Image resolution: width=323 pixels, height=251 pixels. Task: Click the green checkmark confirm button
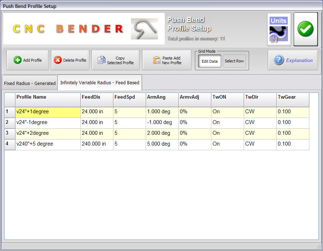(x=305, y=29)
